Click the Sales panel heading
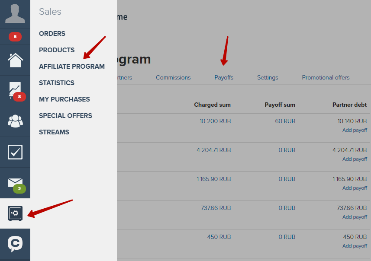The height and width of the screenshot is (261, 371). point(50,12)
